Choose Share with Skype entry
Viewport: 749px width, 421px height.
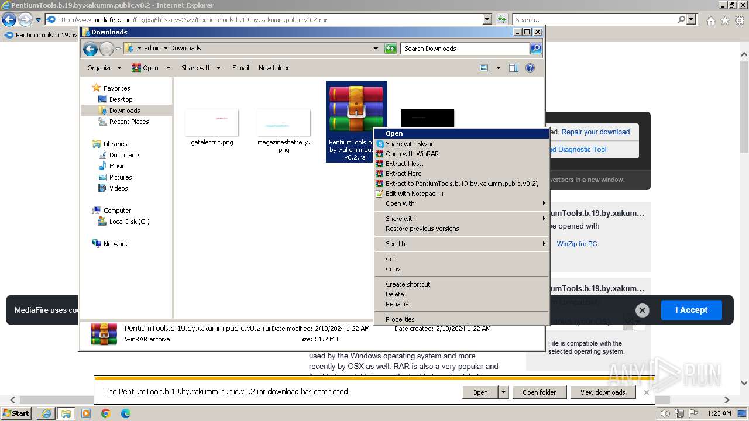coord(462,144)
